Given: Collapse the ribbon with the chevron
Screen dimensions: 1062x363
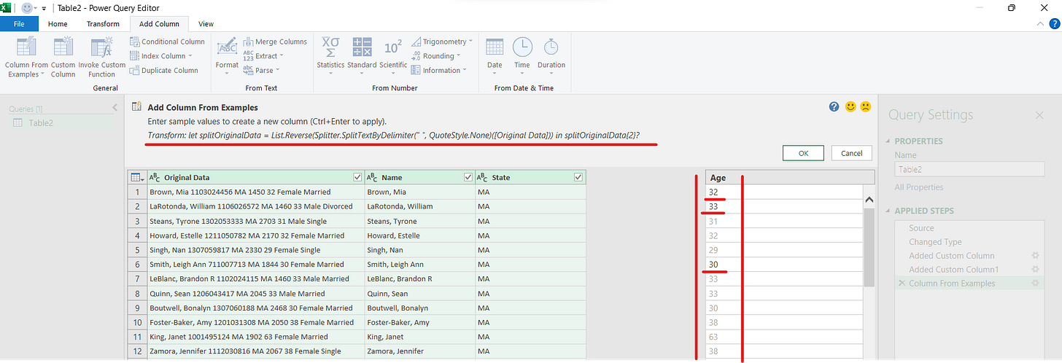Looking at the screenshot, I should [1040, 24].
